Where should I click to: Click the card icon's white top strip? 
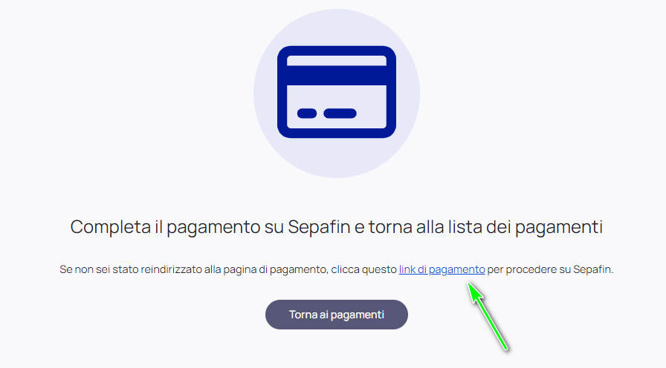(x=337, y=61)
